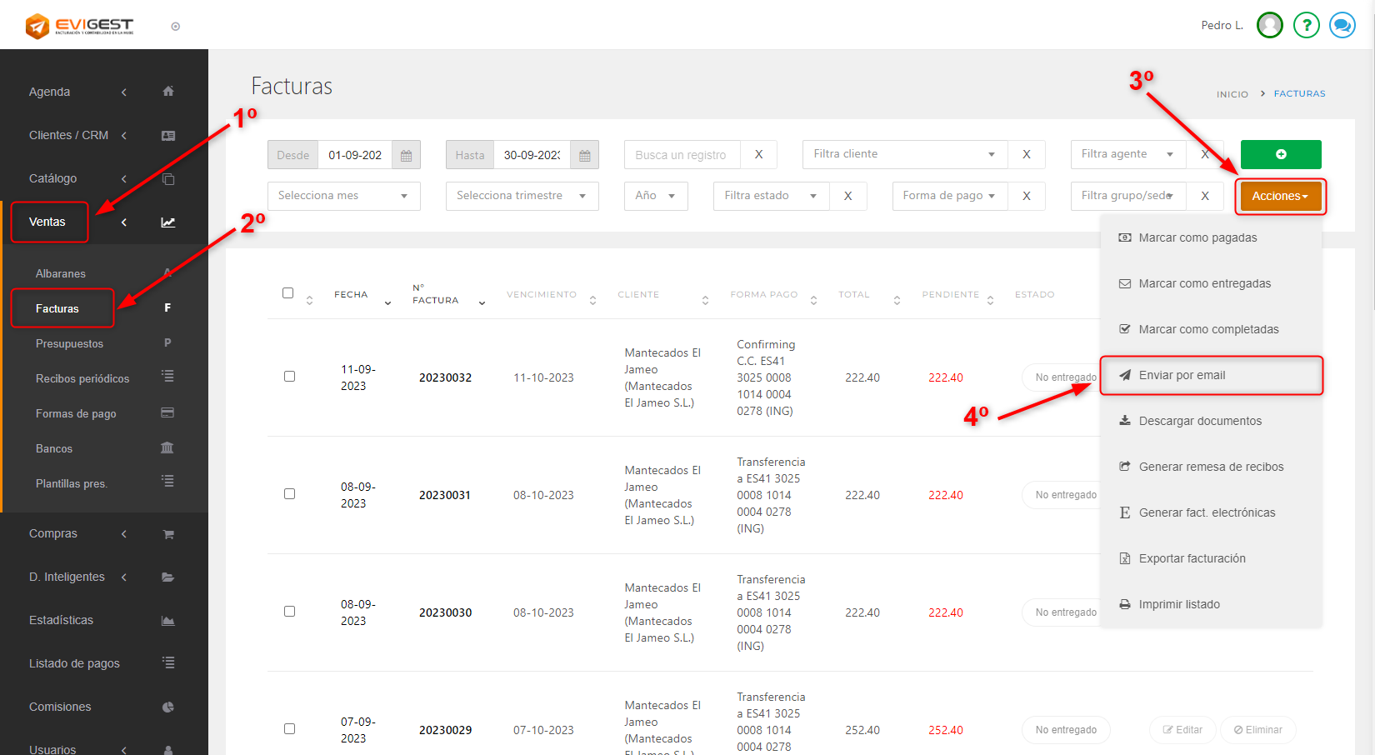
Task: Tick the checkbox for invoice 20230032
Action: click(289, 377)
